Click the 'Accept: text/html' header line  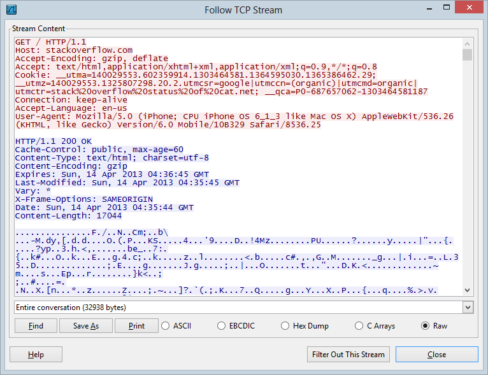click(196, 67)
